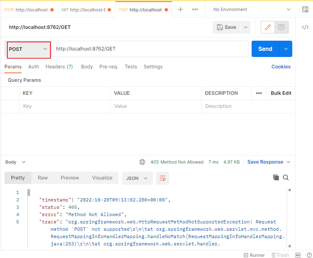313x258 pixels.
Task: Expand Send button options arrow
Action: pos(286,49)
